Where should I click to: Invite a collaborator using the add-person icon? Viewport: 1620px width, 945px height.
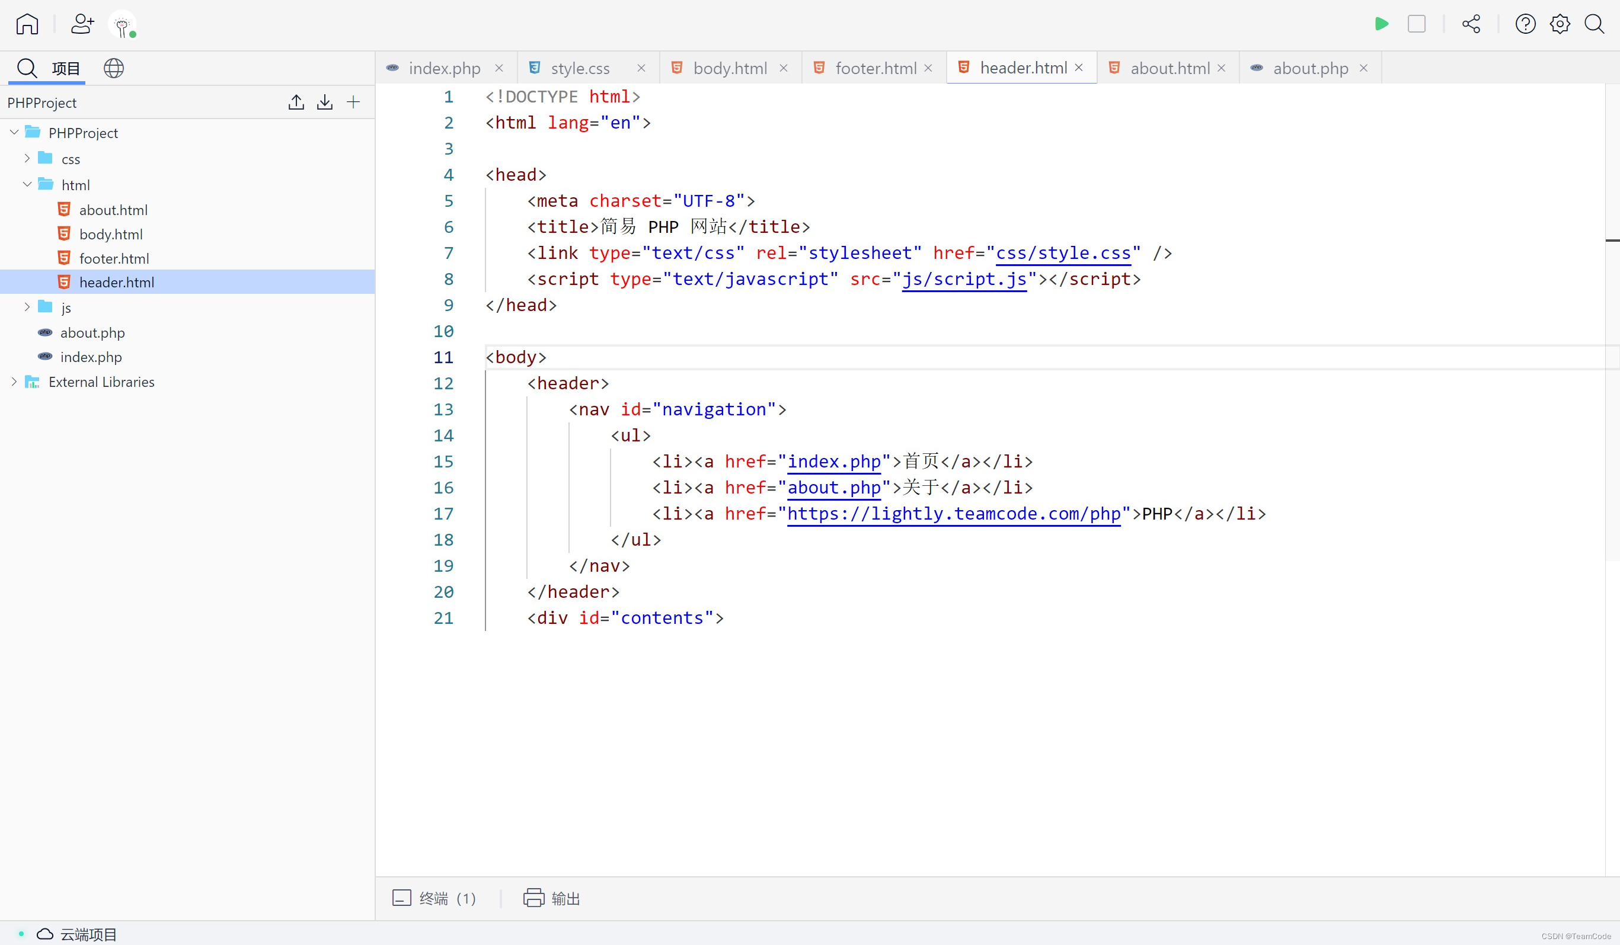point(81,24)
